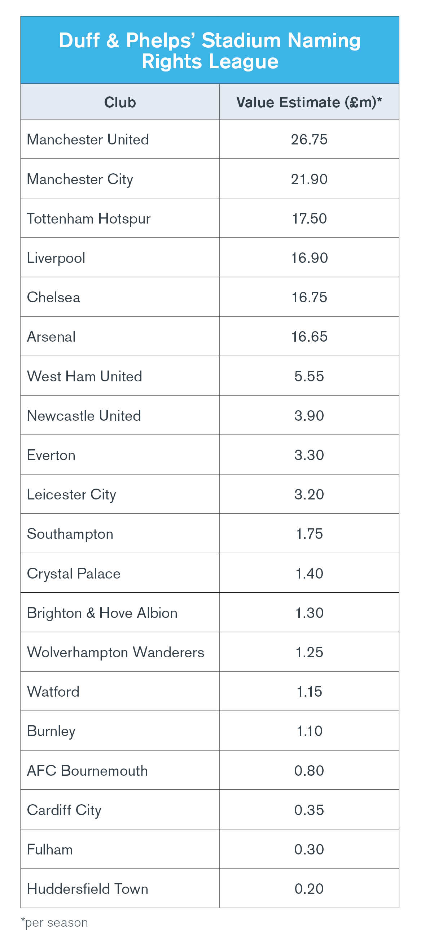Click Newcastle United's value 3.90
421x948 pixels.
(x=309, y=416)
